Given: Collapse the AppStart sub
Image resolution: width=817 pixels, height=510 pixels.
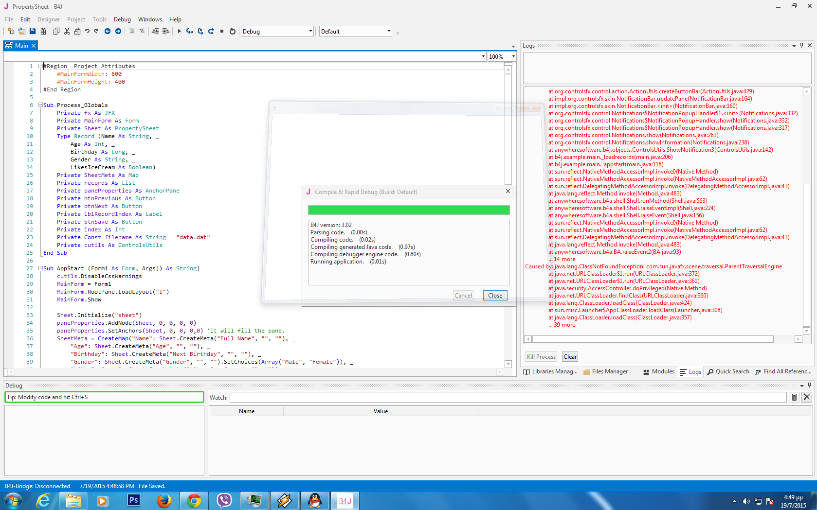Looking at the screenshot, I should 40,268.
